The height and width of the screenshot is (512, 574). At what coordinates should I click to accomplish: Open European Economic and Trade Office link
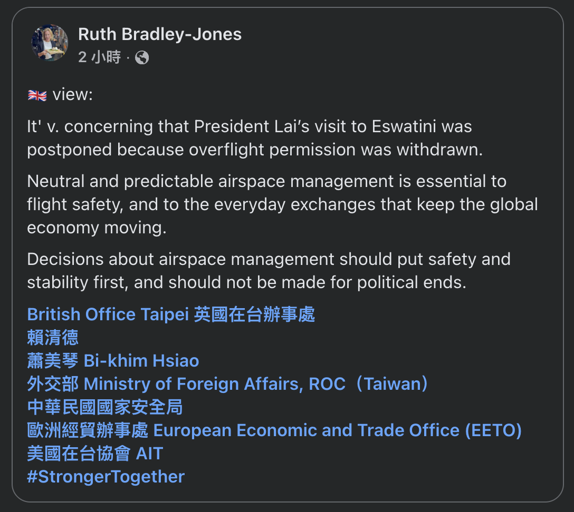[x=274, y=430]
